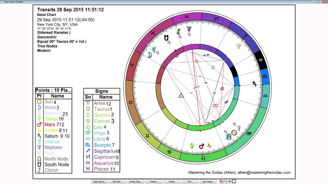Click the Print button
328x184 pixels.
pyautogui.click(x=190, y=182)
